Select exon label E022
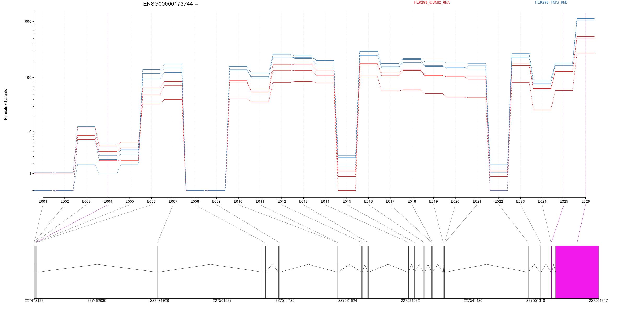Viewport: 627px width, 313px height. (x=499, y=201)
